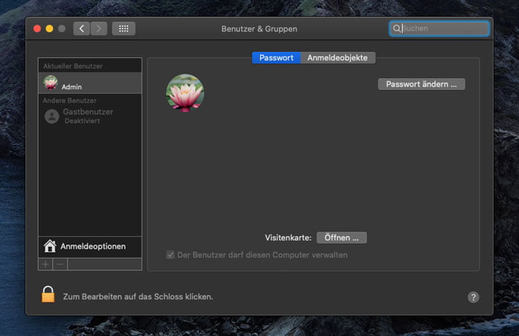
Task: Click the large lotus profile picture
Action: pyautogui.click(x=185, y=93)
